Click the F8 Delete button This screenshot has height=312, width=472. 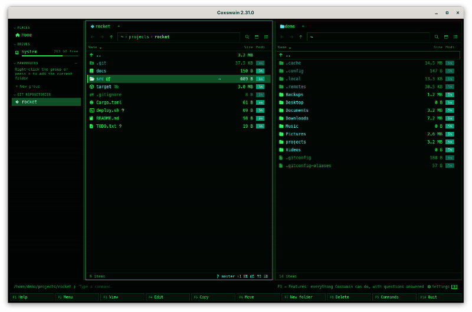(349, 297)
